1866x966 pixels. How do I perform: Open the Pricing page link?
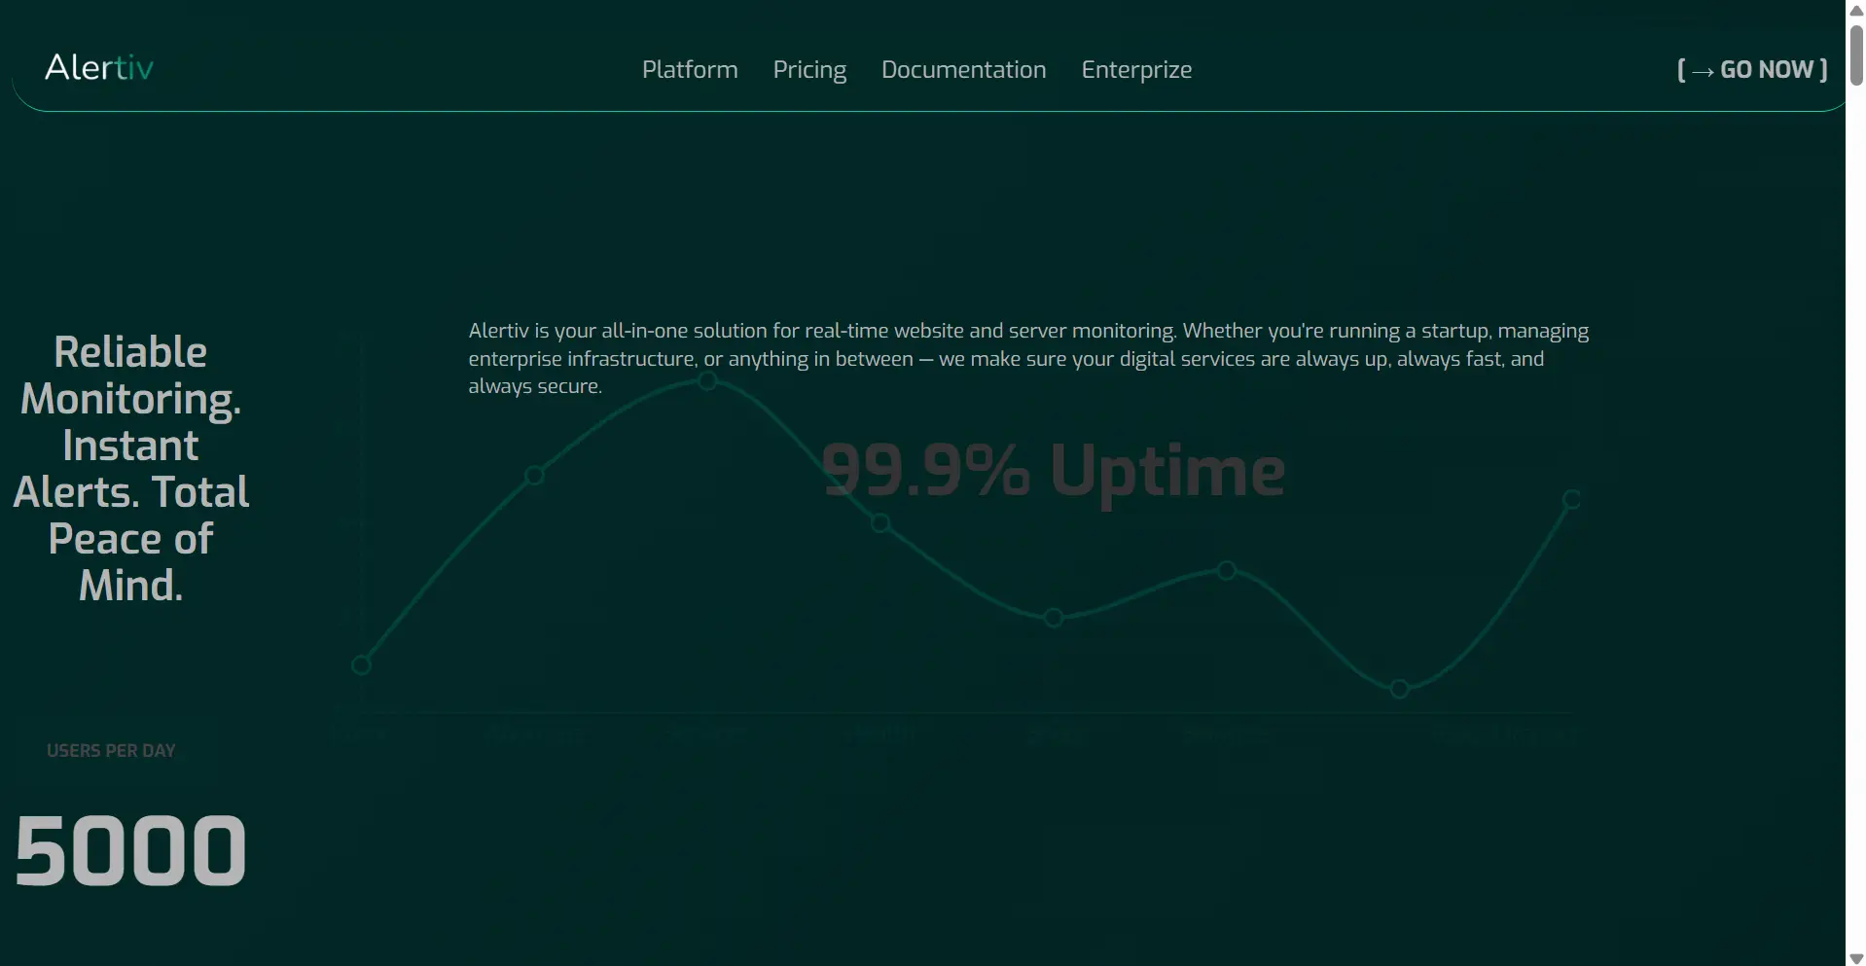[x=808, y=69]
